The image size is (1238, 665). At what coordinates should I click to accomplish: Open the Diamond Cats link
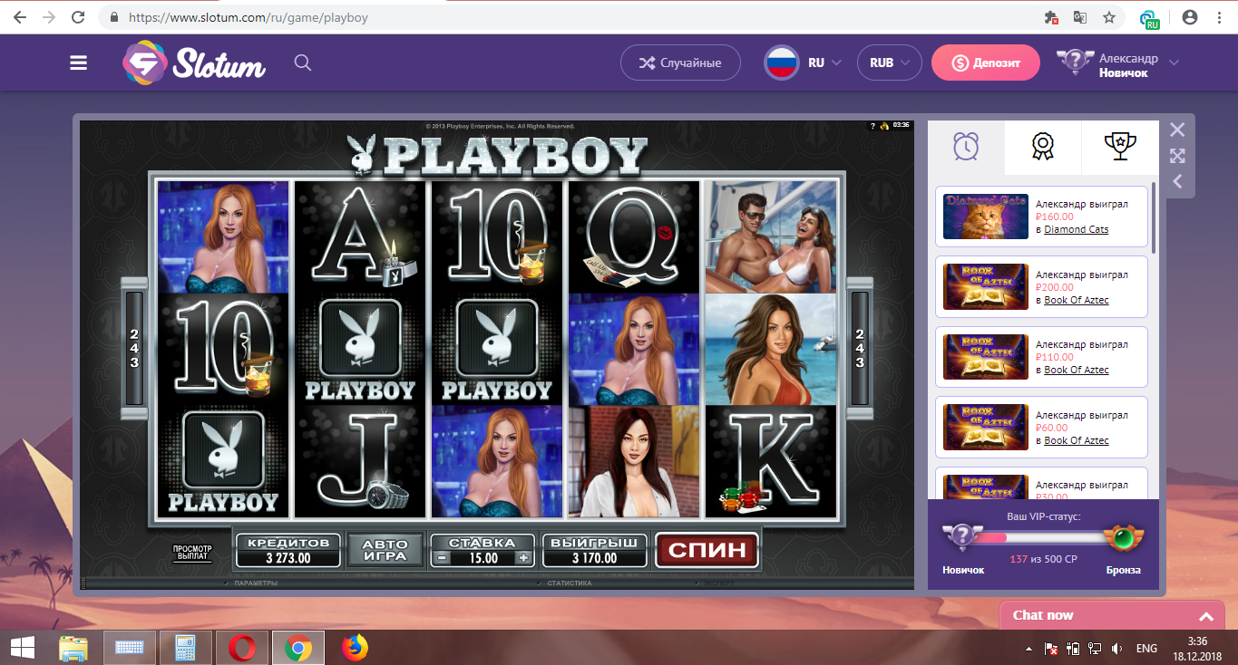click(1077, 229)
